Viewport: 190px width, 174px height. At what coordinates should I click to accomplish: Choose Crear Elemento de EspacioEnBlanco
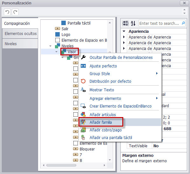tap(120, 106)
